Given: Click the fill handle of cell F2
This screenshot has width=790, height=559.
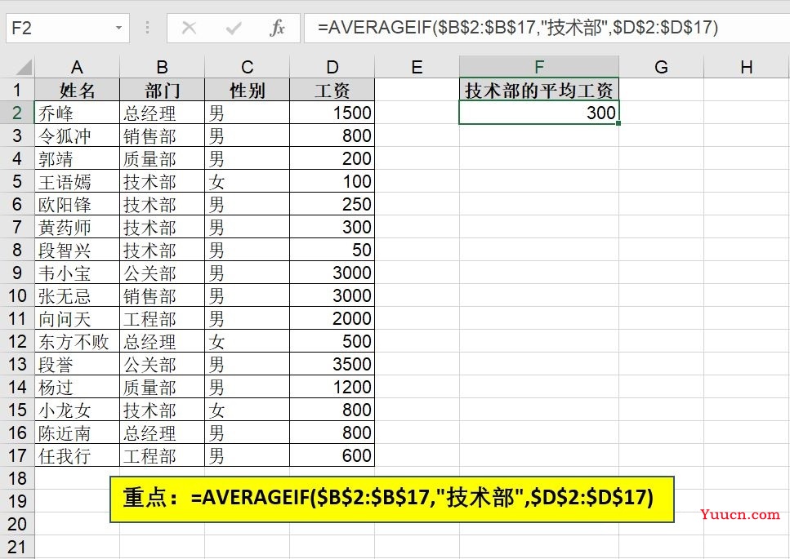Looking at the screenshot, I should point(618,123).
